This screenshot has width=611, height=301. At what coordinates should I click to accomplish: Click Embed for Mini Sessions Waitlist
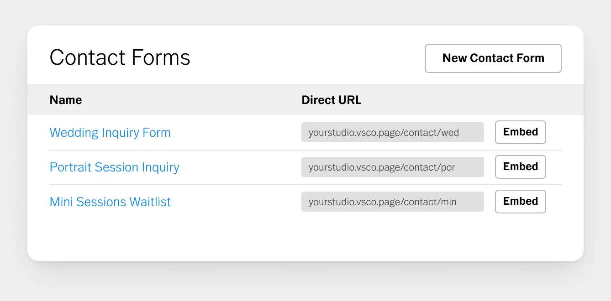521,202
